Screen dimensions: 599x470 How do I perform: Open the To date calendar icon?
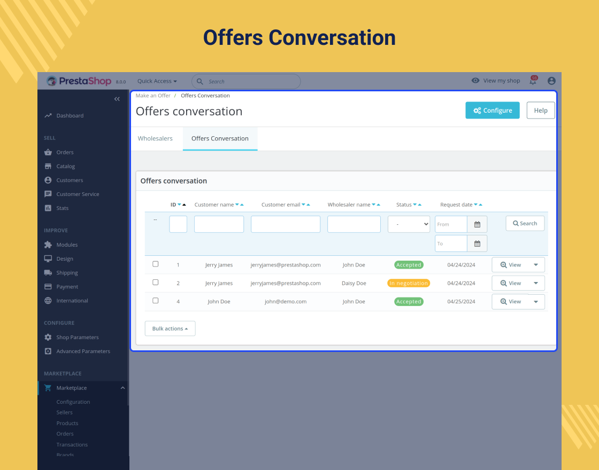477,244
